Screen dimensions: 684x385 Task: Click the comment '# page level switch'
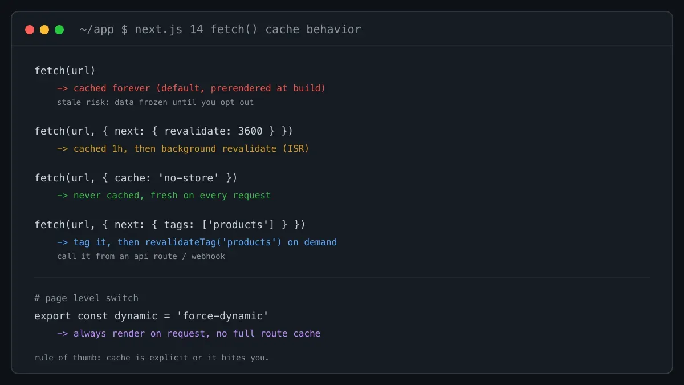tap(86, 298)
